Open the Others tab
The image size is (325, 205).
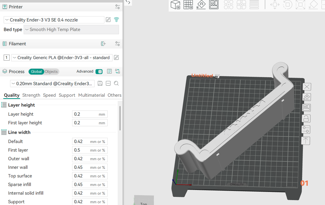[115, 95]
